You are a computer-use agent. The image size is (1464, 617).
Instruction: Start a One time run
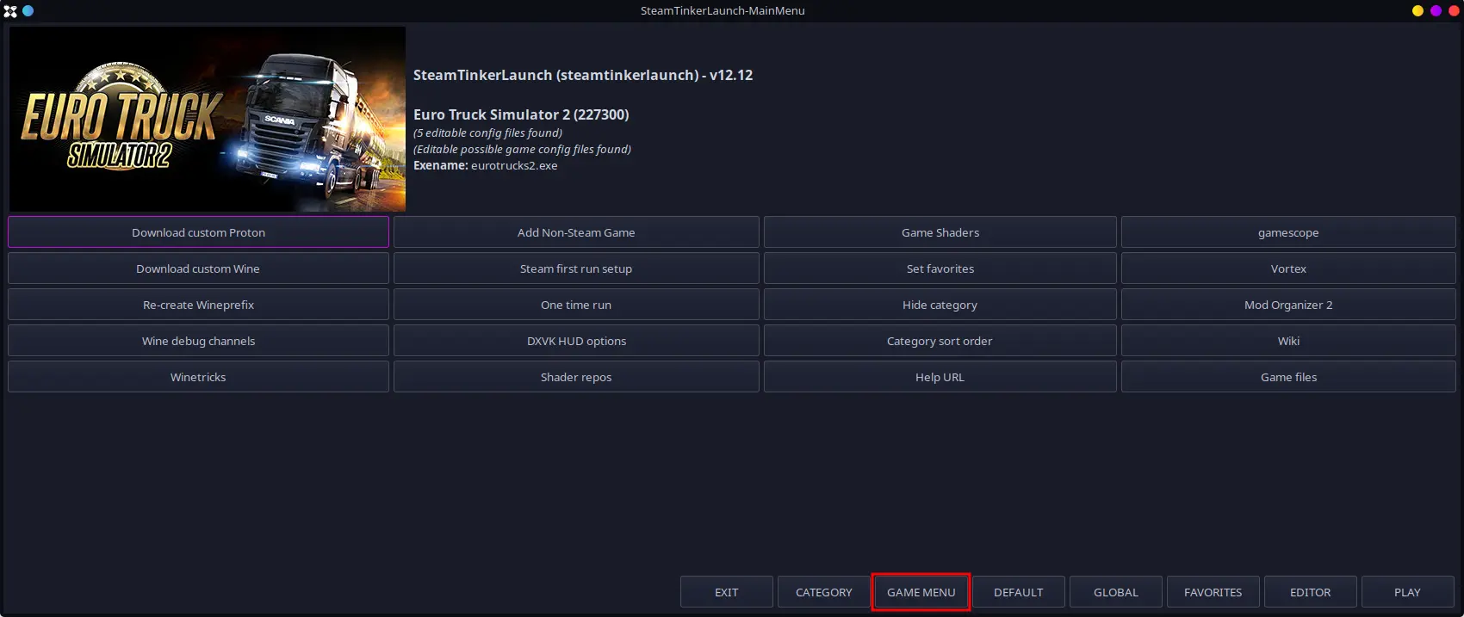click(x=576, y=305)
